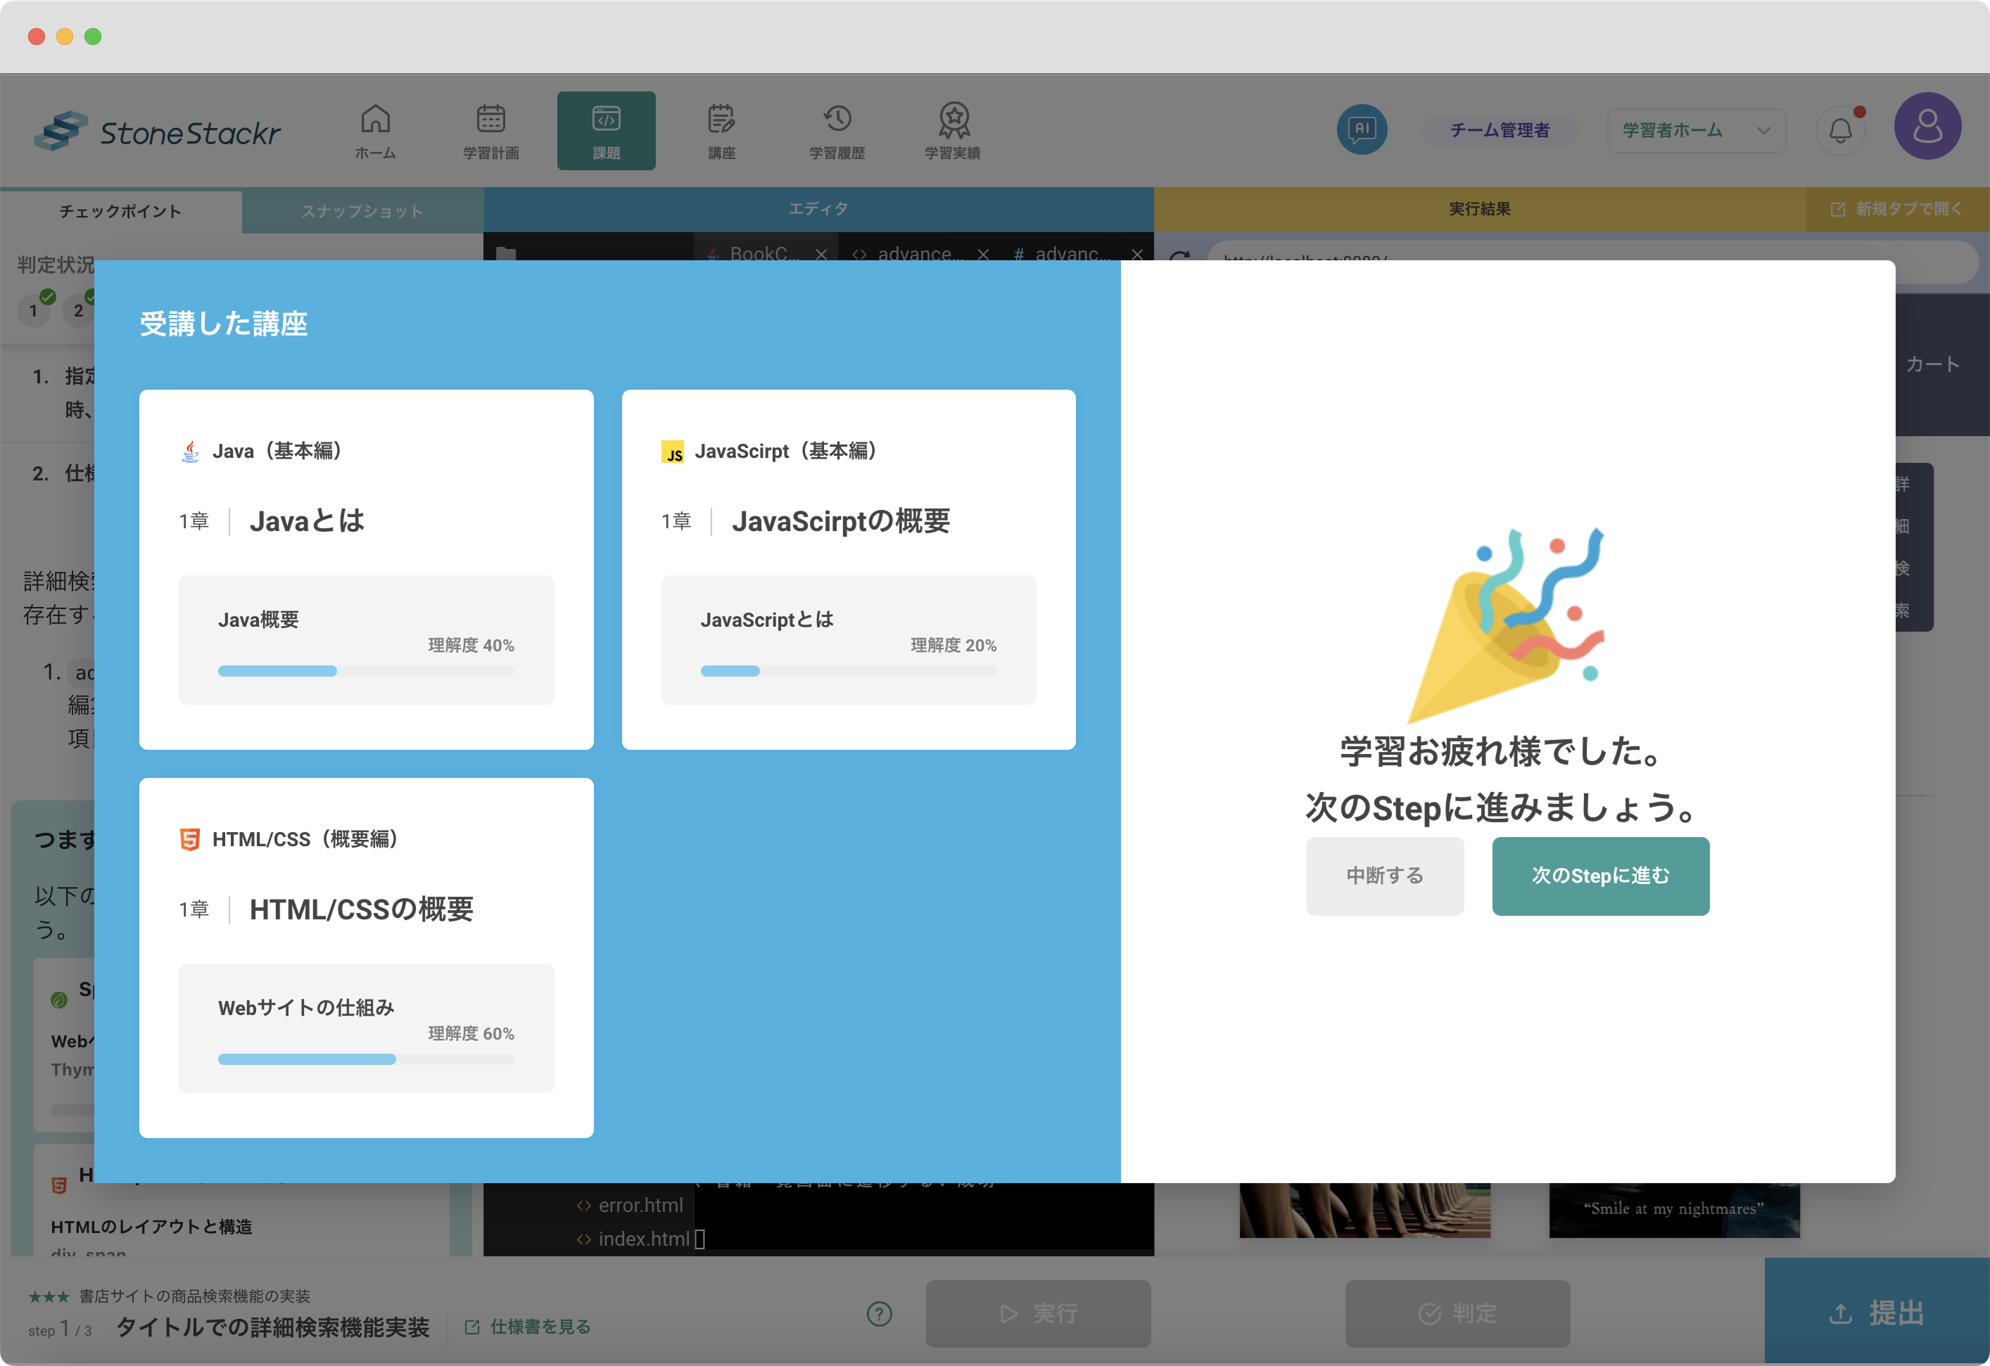The image size is (1990, 1366).
Task: Switch to the スナップショット tab
Action: (x=362, y=212)
